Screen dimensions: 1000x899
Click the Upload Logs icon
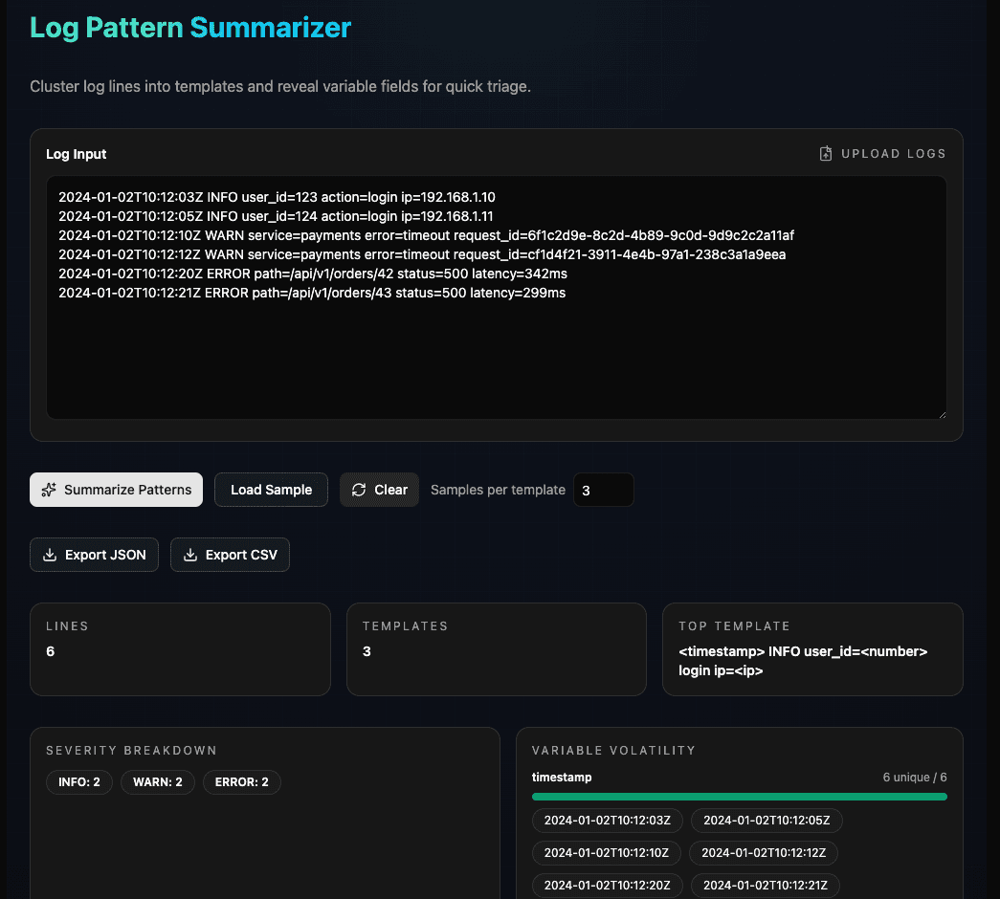(825, 153)
